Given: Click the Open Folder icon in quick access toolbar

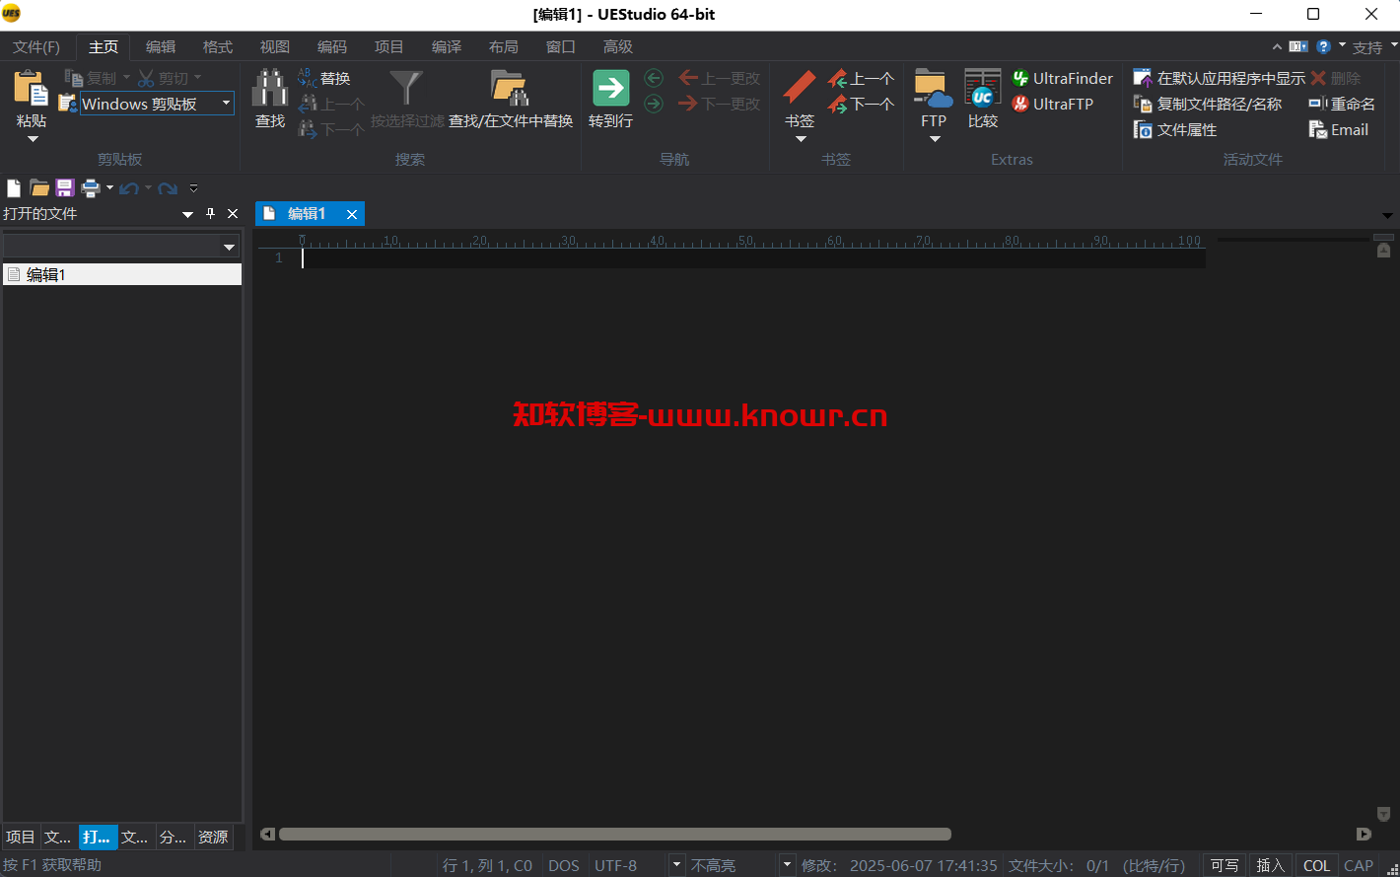Looking at the screenshot, I should pos(39,187).
